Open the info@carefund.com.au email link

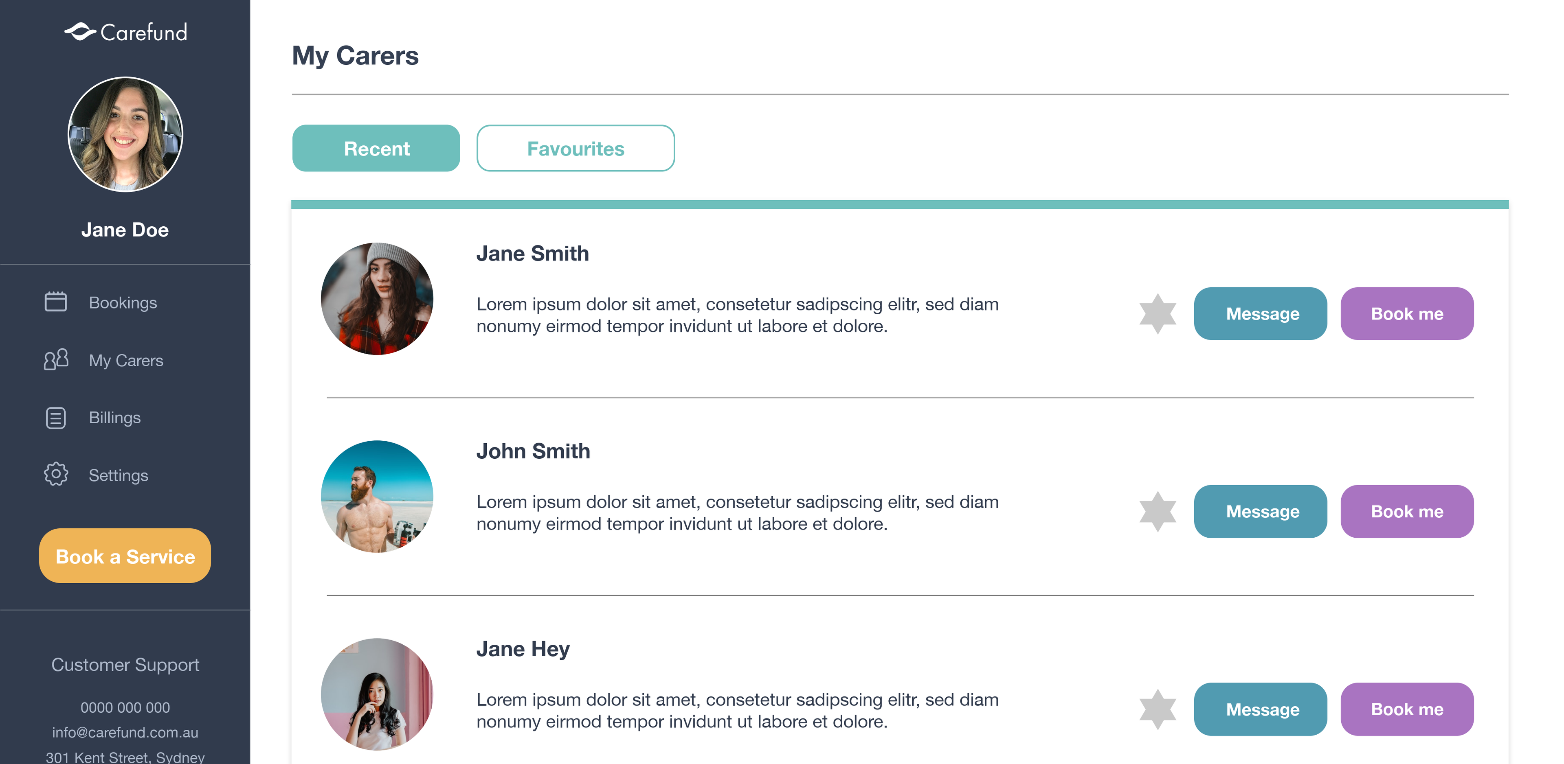125,732
